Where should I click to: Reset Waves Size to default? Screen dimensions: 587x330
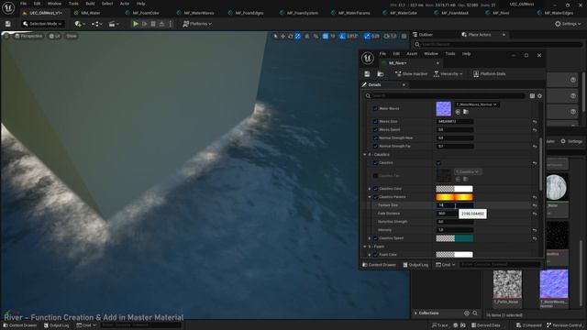(535, 122)
